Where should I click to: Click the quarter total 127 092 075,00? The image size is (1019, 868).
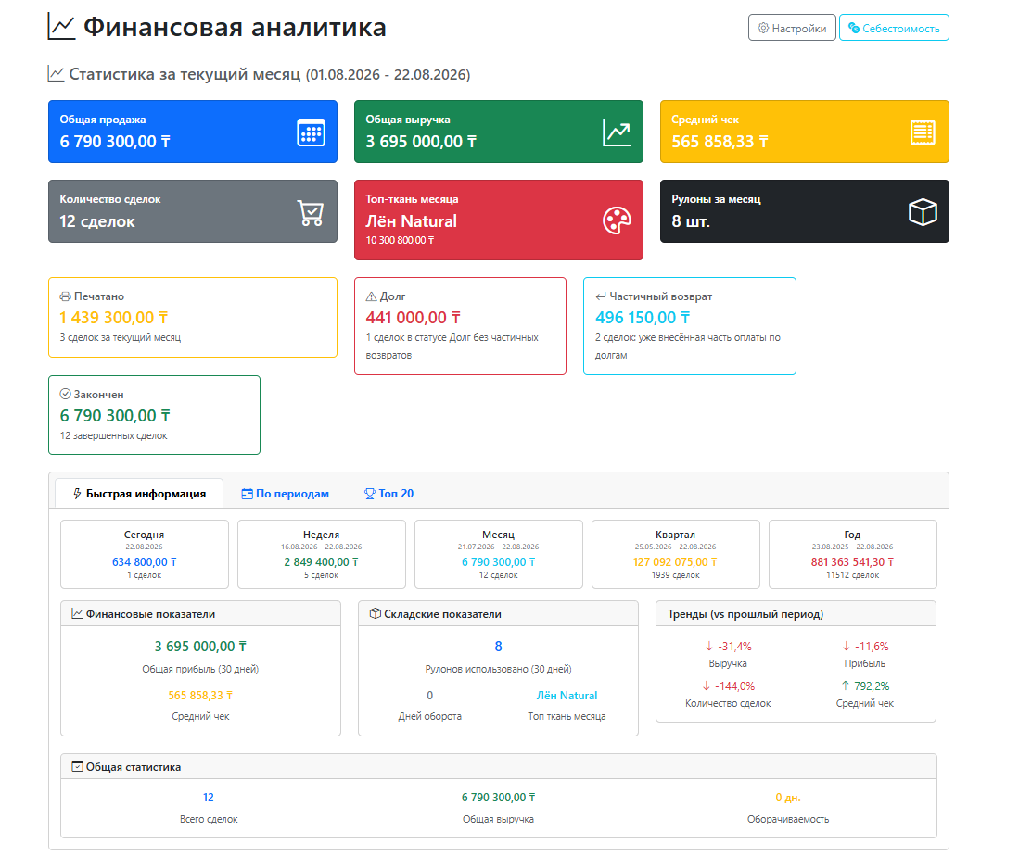click(x=676, y=562)
